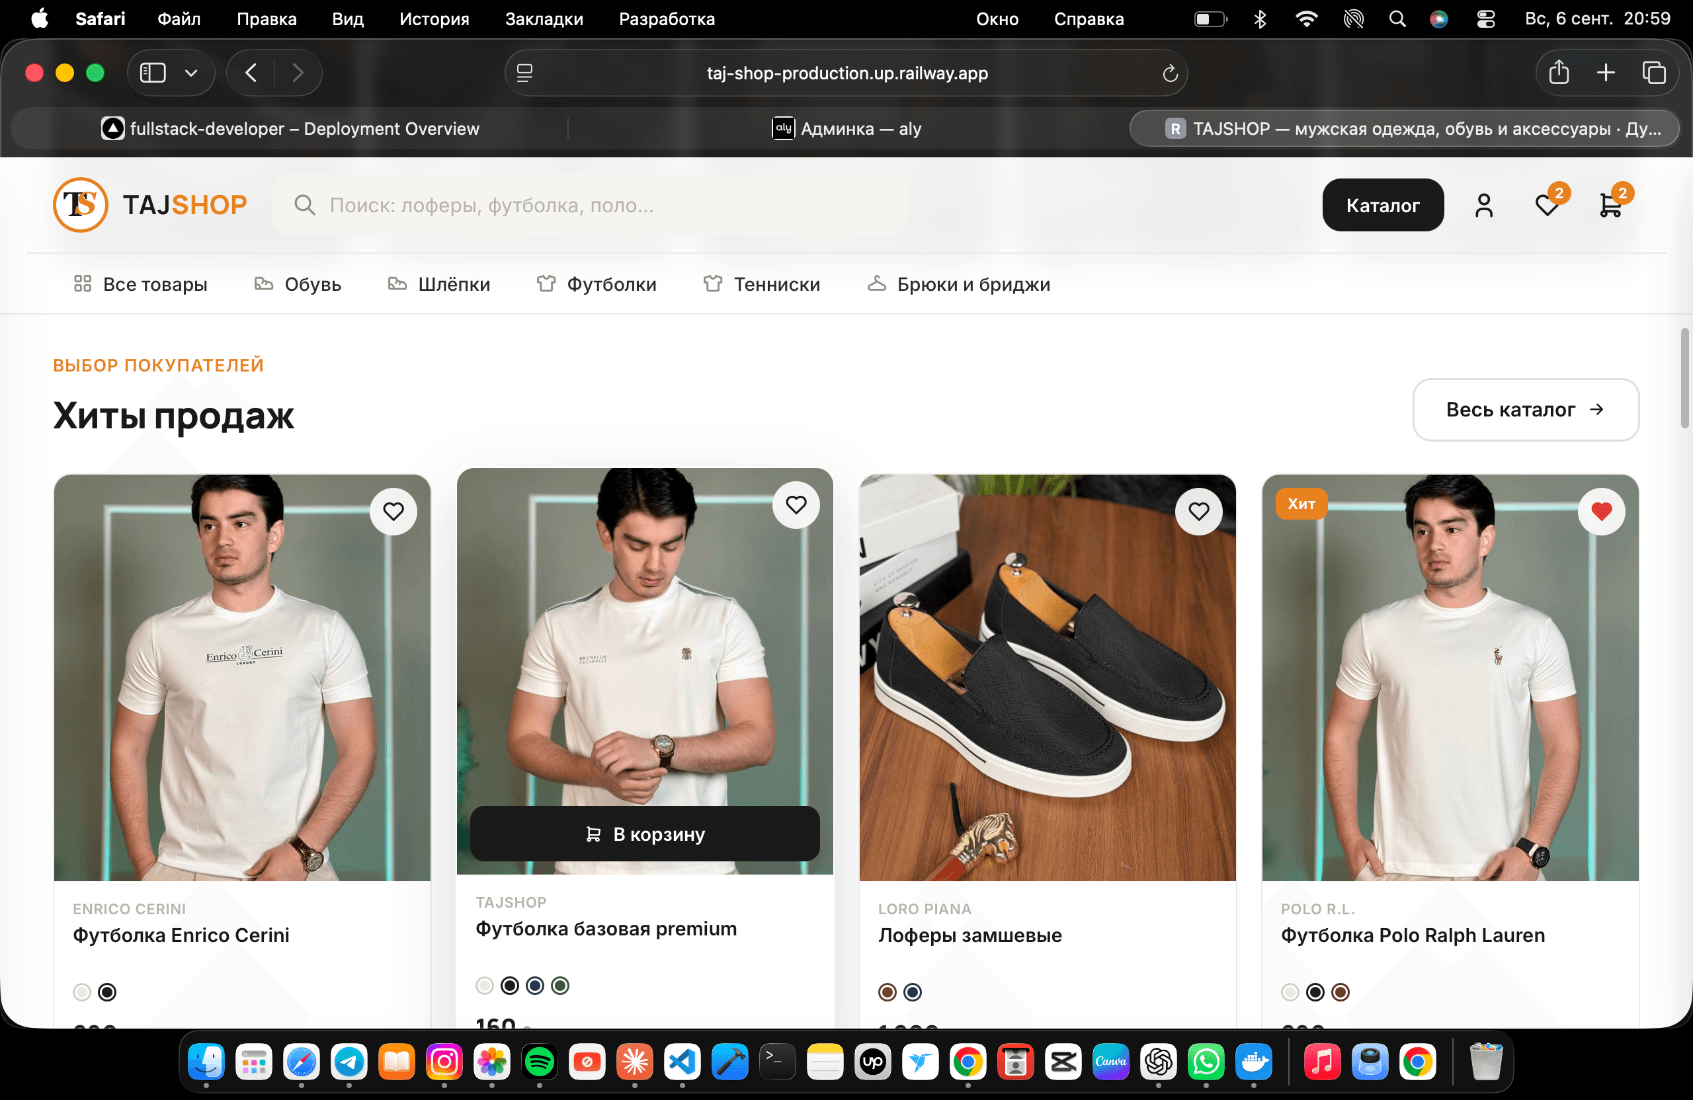
Task: Open the Футболка Enrico Cerini product photo
Action: (x=242, y=678)
